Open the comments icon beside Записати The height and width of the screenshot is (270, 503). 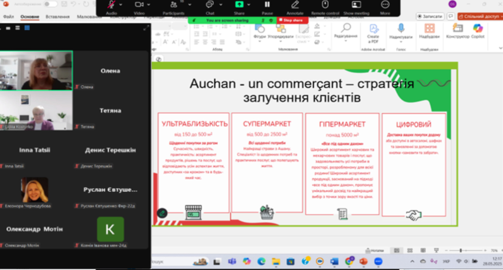[451, 16]
